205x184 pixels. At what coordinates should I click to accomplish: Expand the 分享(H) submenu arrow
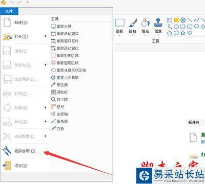coord(46,107)
